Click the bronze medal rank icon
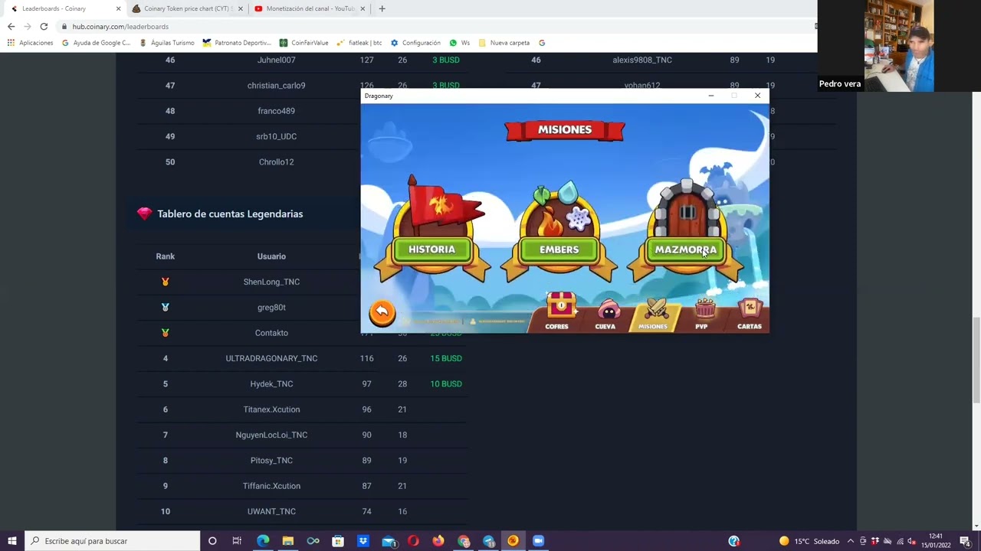The image size is (981, 551). tap(166, 333)
